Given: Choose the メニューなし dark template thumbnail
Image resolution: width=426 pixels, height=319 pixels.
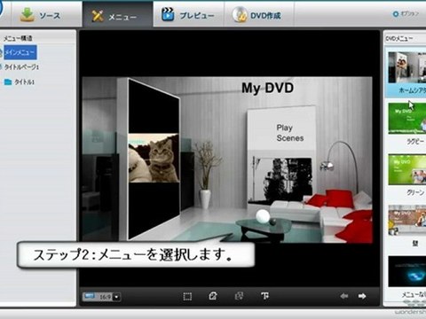Looking at the screenshot, I should point(407,271).
